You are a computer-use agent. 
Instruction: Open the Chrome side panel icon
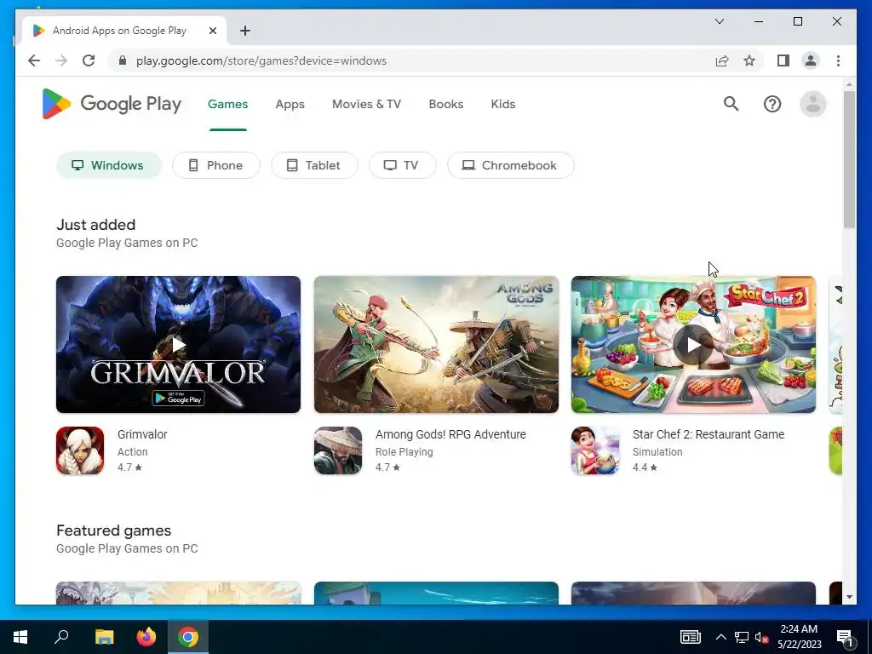[x=783, y=60]
